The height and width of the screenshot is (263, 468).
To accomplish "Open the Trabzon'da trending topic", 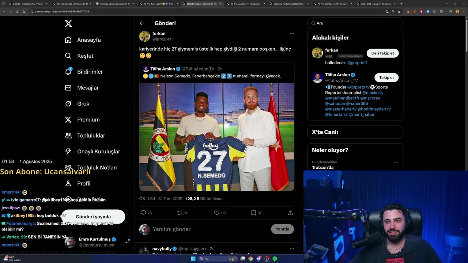I will 322,168.
